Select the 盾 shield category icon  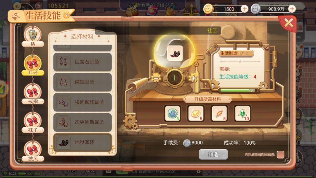pos(33,35)
